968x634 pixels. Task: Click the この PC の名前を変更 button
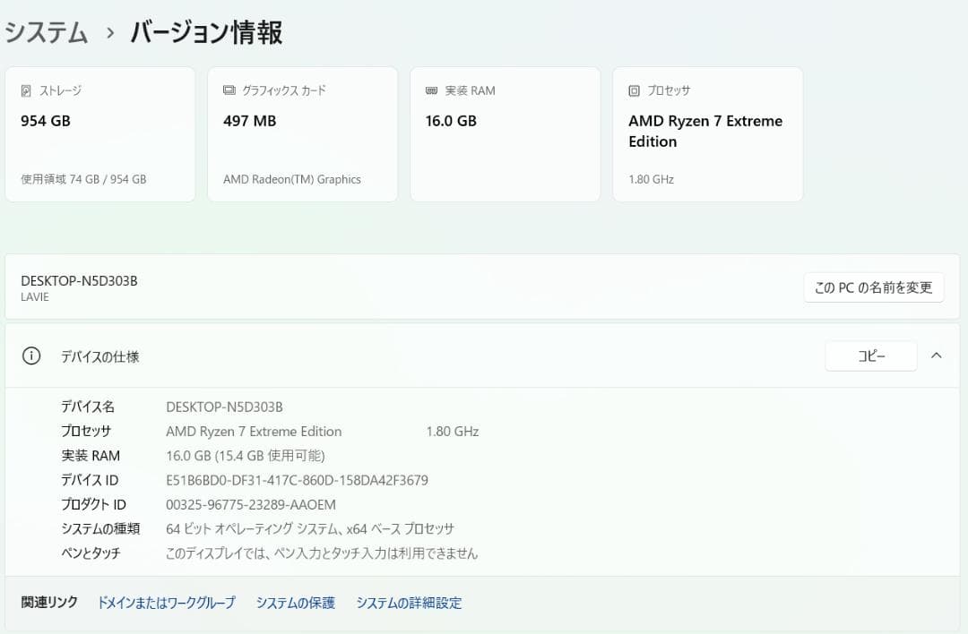click(x=873, y=287)
